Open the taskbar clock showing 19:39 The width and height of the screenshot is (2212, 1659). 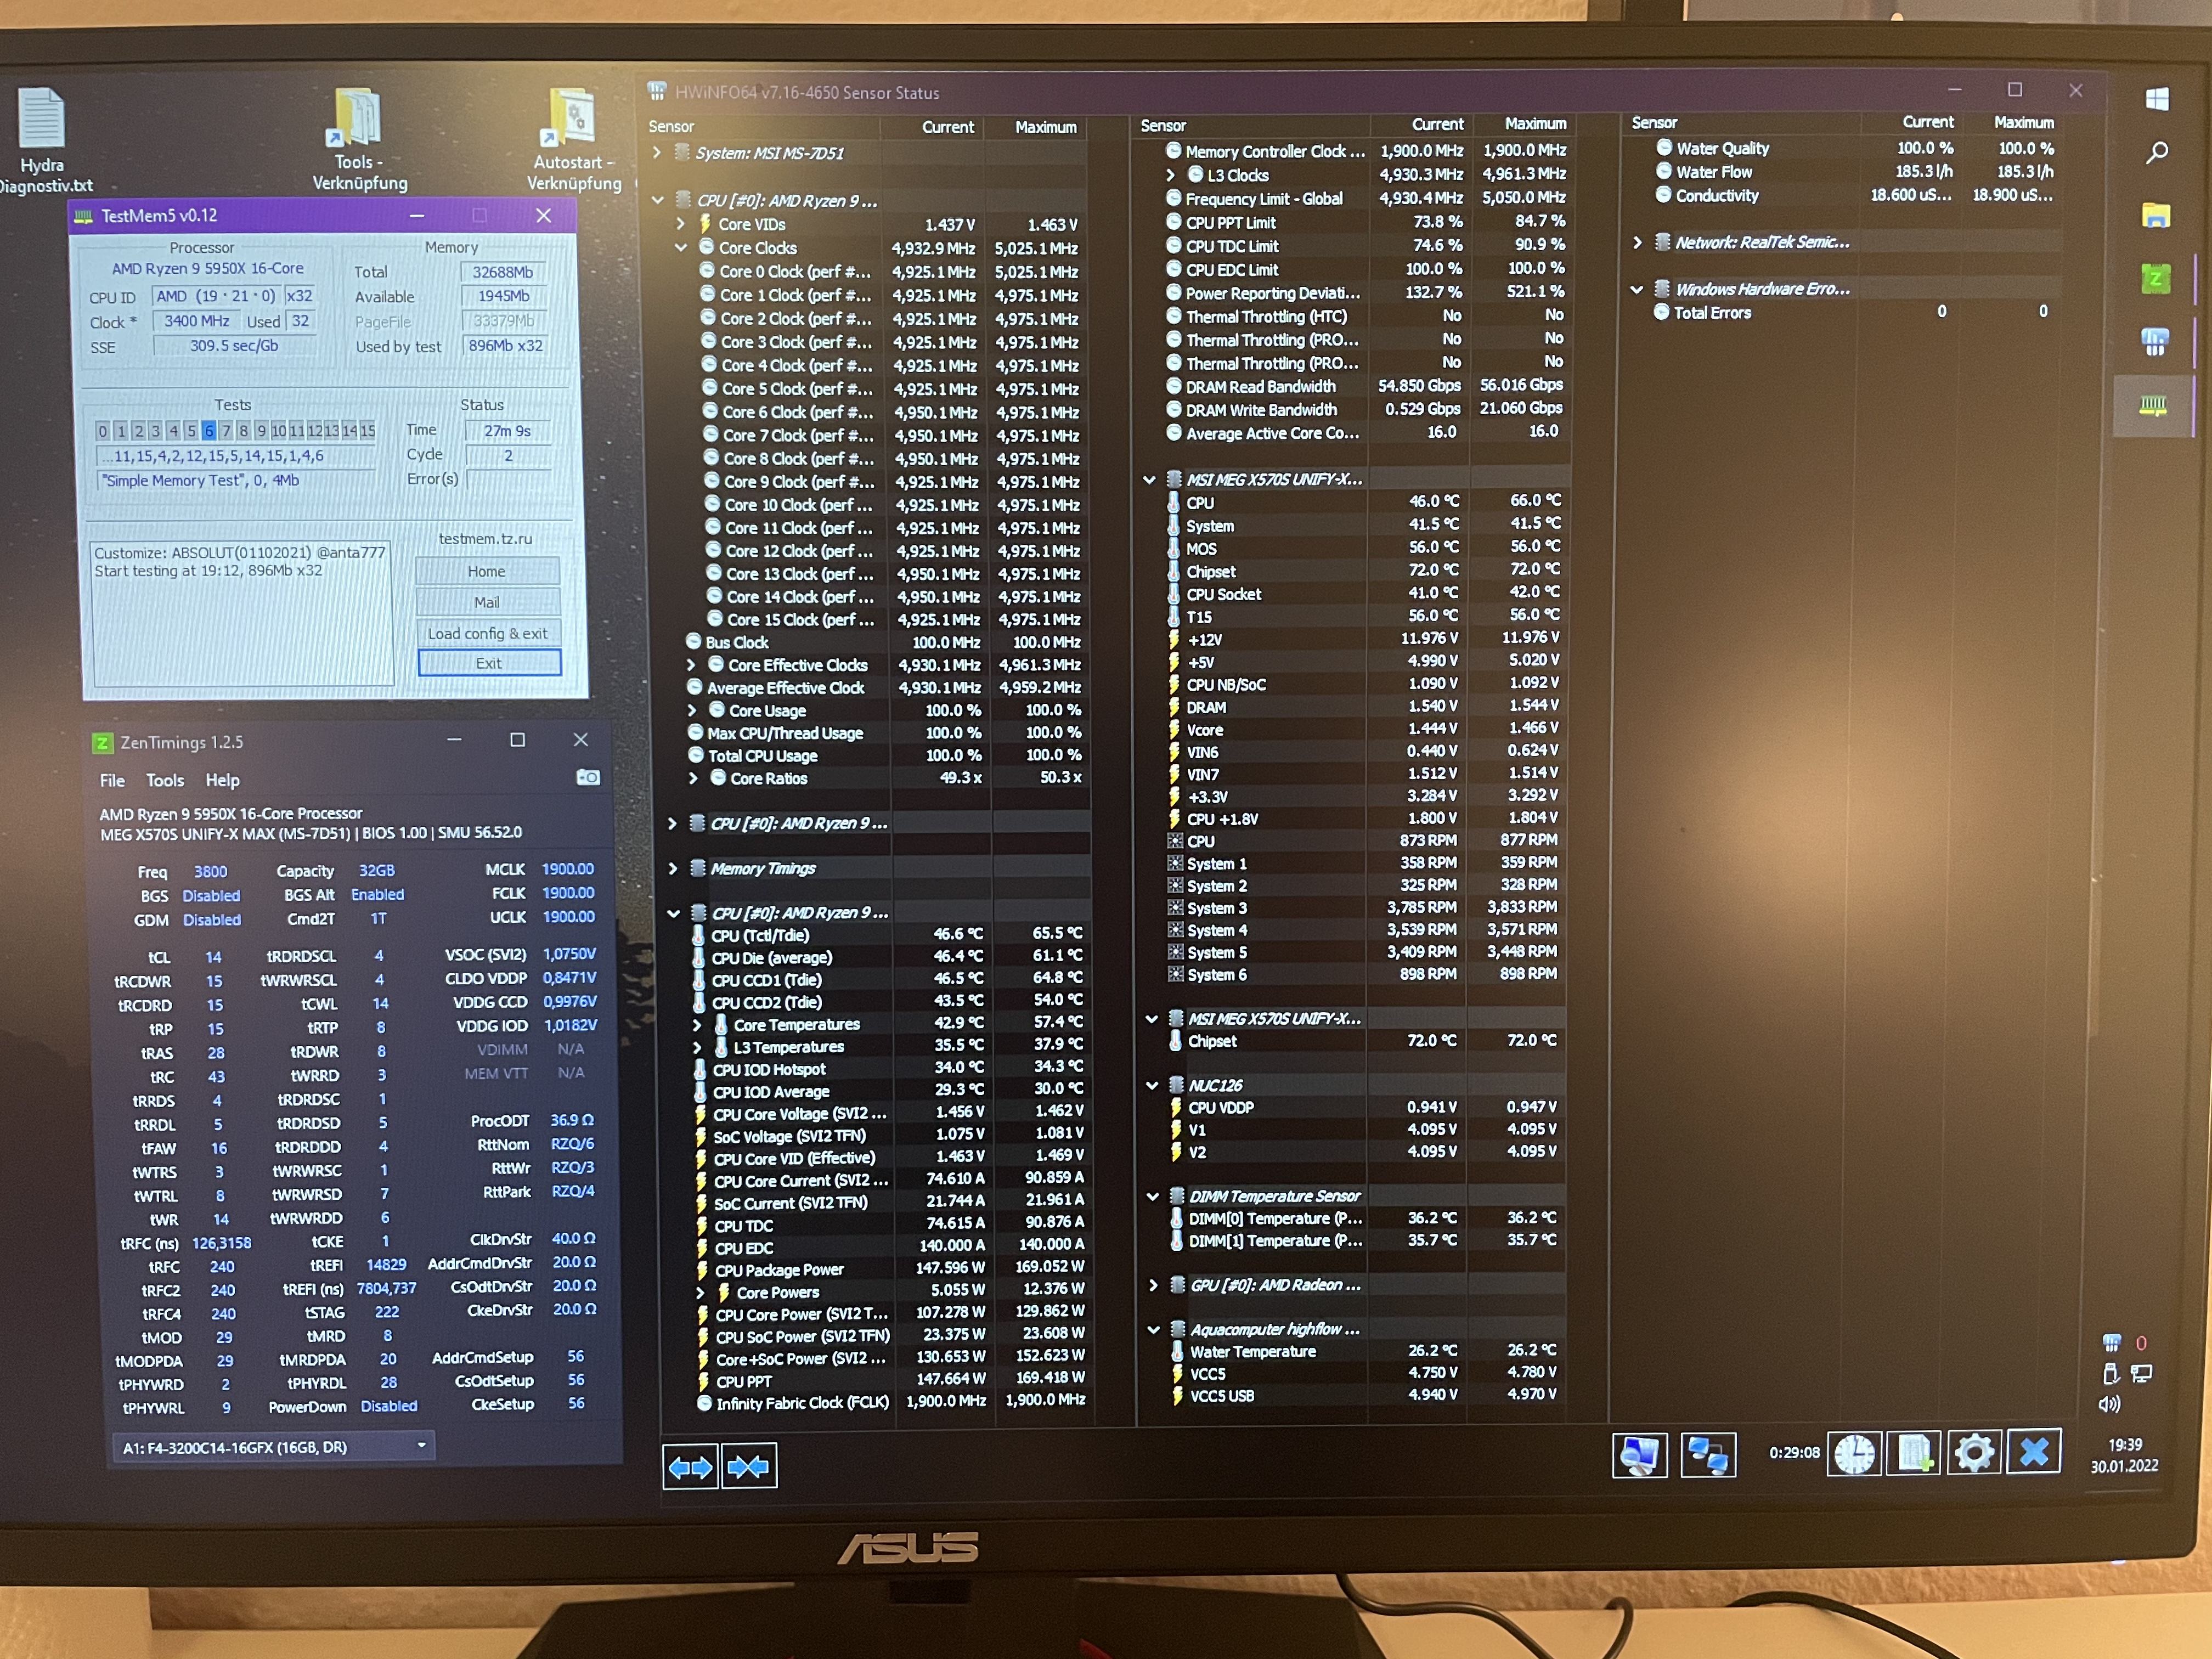point(2125,1455)
